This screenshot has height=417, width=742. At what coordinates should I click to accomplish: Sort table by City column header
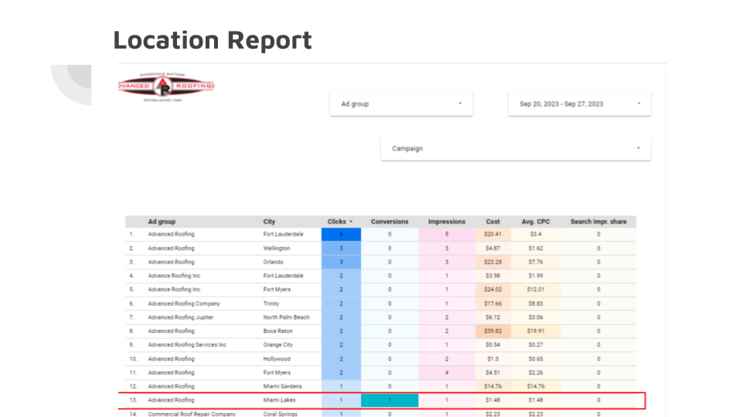pos(269,222)
